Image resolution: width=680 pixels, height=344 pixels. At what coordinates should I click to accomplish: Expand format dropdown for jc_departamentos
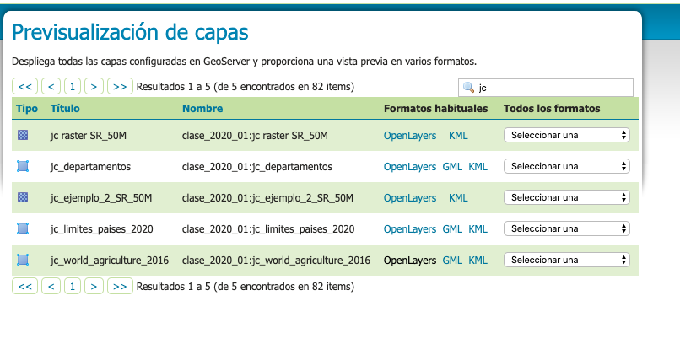[x=566, y=166]
